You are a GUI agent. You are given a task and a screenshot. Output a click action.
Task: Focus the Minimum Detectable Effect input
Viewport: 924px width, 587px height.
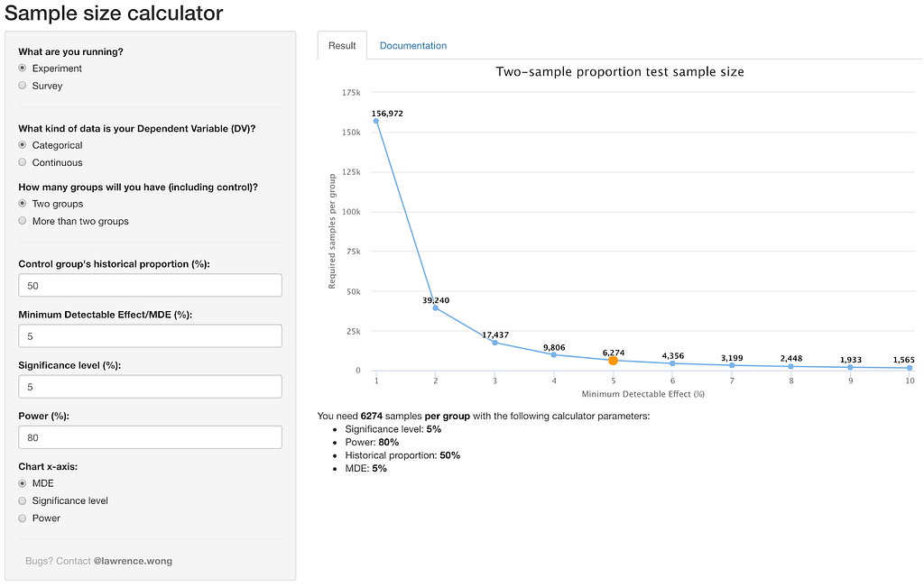click(x=150, y=336)
